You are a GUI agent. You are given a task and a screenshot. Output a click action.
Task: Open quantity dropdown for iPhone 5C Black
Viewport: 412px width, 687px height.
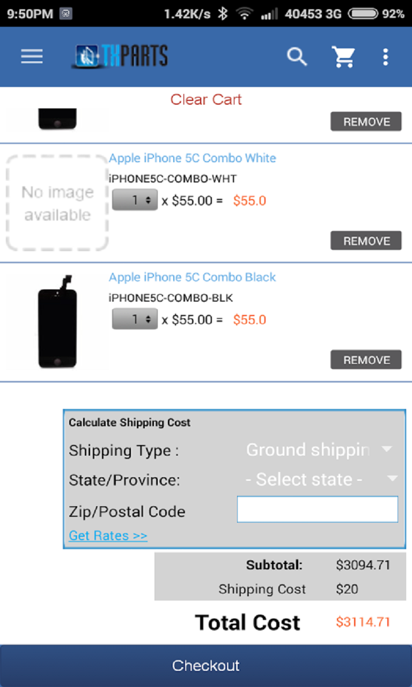135,319
